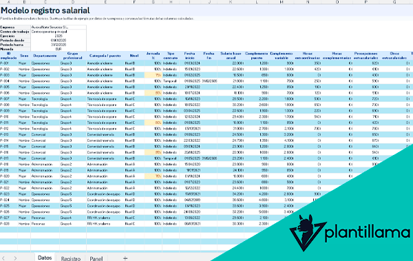Select the 'Grupo profesional' column header
The image size is (413, 261).
coord(73,56)
